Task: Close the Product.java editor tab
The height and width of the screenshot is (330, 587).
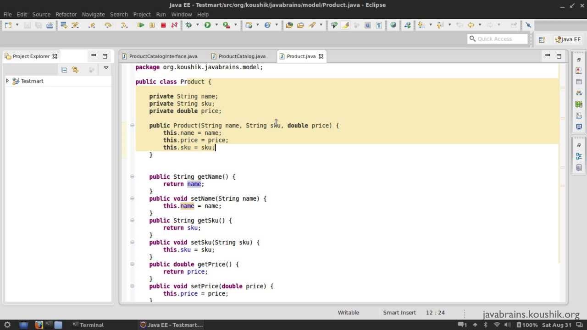Action: coord(321,56)
